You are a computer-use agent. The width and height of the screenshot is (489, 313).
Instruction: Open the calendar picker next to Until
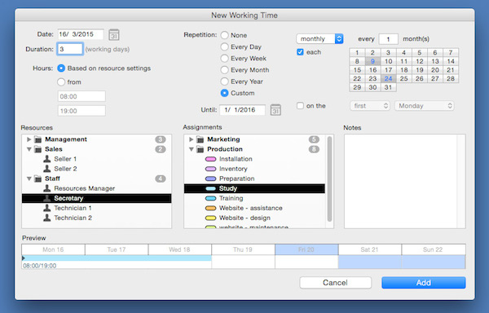click(x=275, y=110)
